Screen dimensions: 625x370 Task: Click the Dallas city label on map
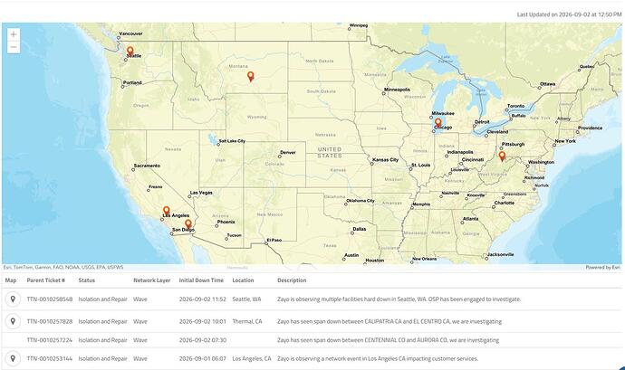click(359, 230)
